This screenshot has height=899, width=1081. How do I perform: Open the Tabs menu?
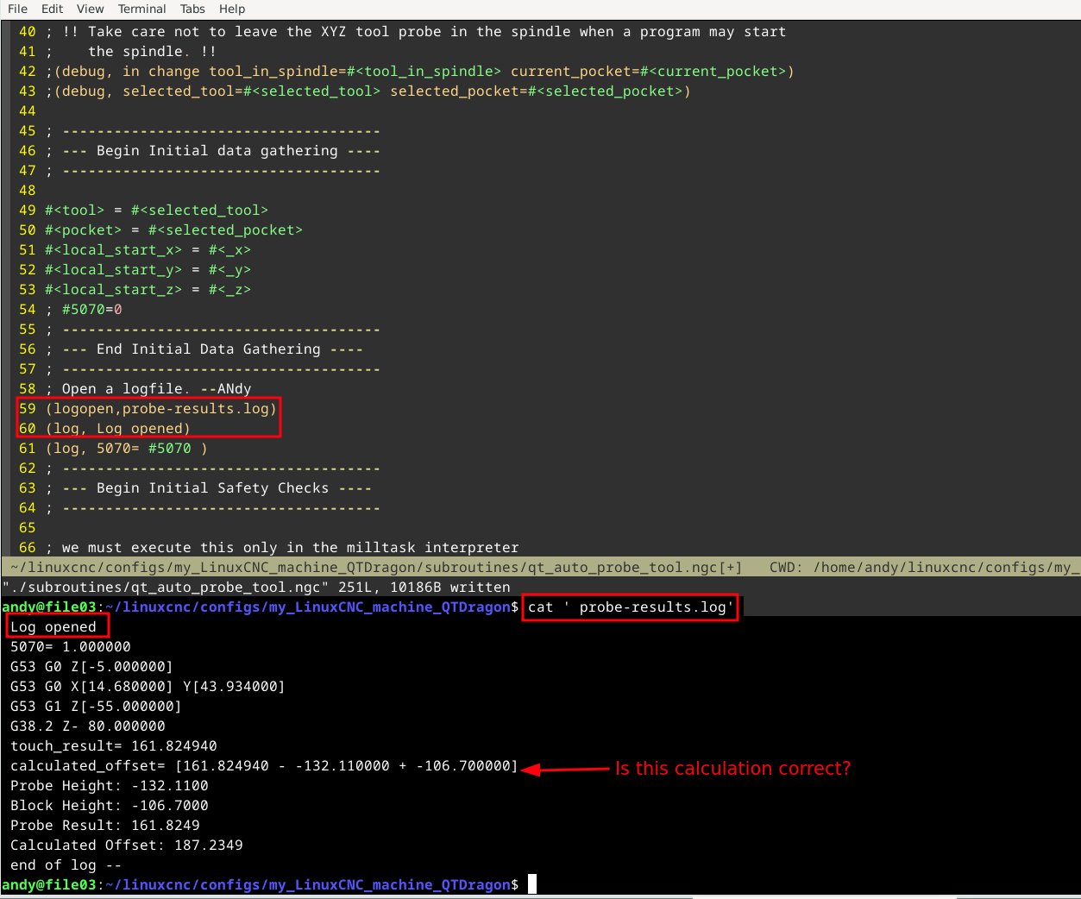click(x=192, y=9)
